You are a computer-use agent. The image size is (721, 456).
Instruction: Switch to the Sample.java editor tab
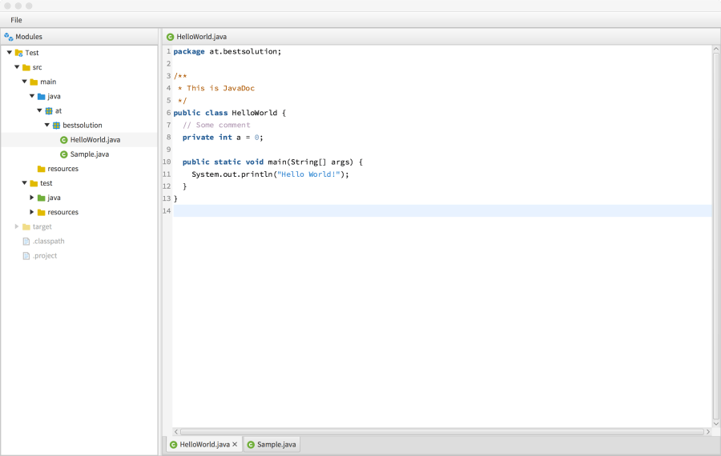pos(272,445)
